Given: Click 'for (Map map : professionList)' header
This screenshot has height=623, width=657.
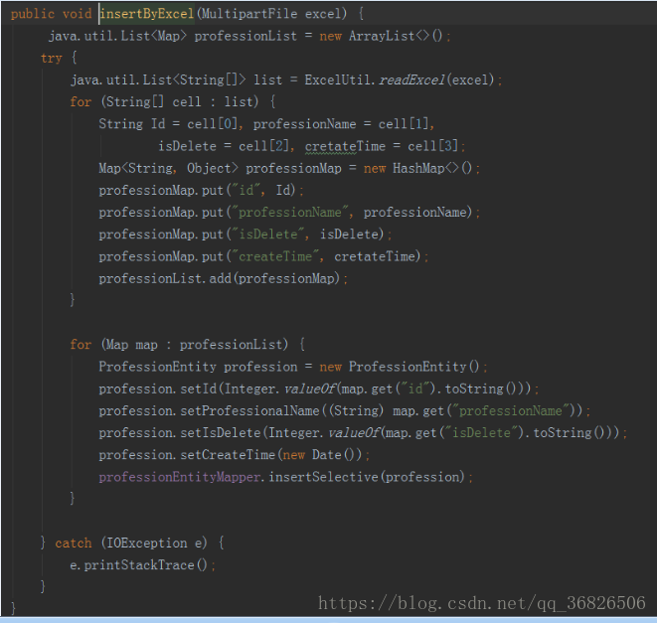Looking at the screenshot, I should point(179,345).
